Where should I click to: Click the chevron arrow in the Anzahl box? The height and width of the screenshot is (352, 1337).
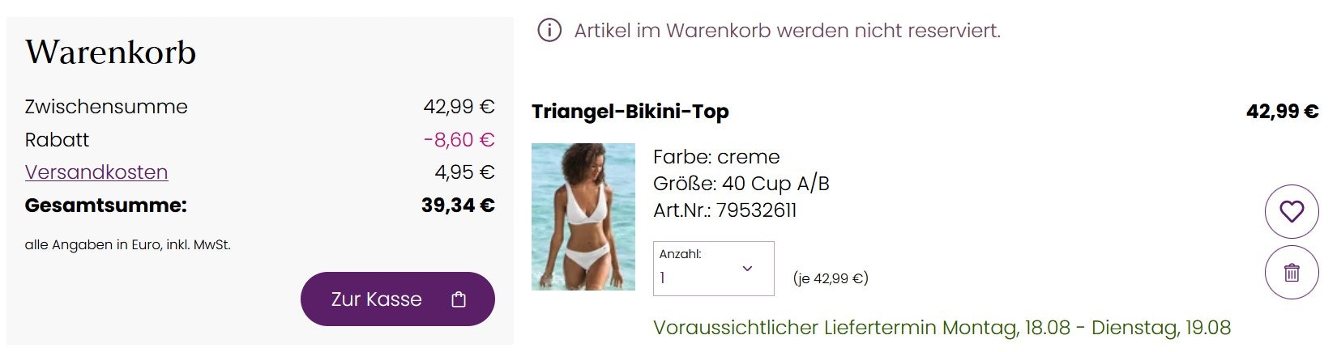pos(747,269)
